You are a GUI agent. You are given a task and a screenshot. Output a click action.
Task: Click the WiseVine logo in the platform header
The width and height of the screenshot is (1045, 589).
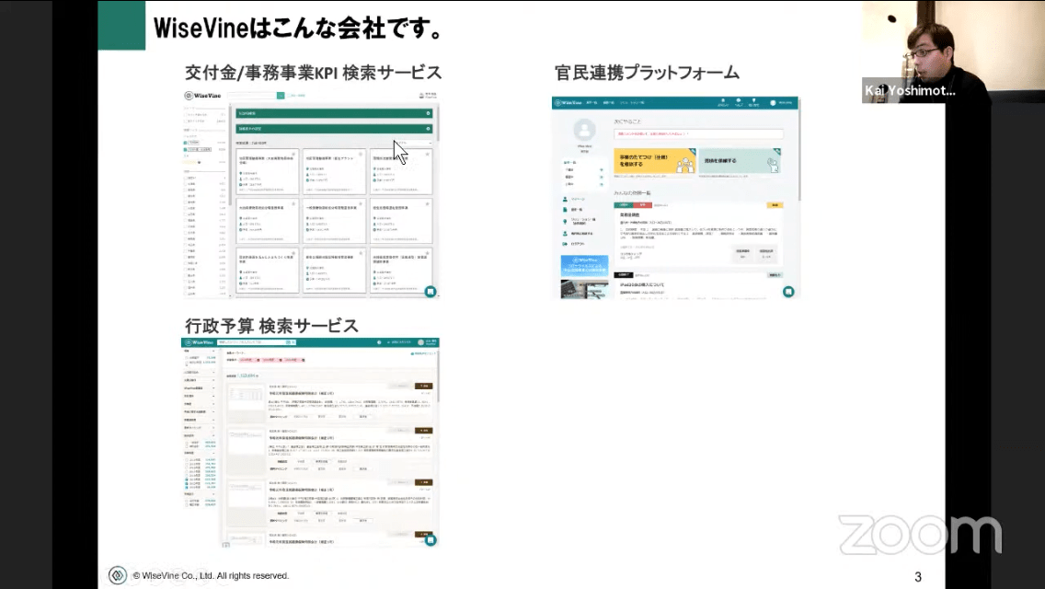(568, 103)
